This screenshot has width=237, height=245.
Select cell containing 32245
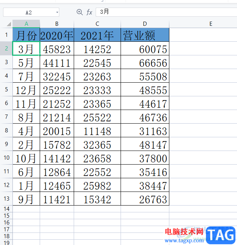57,76
